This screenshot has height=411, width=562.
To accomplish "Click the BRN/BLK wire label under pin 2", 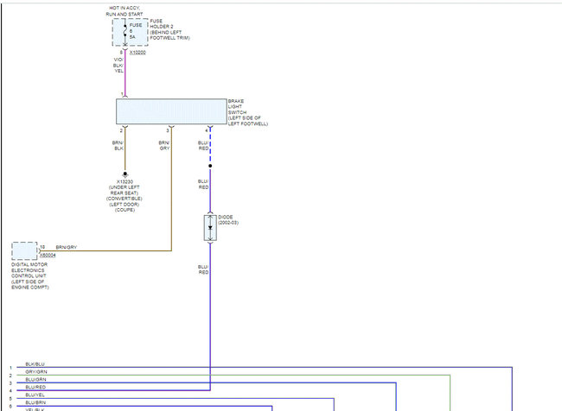I will pyautogui.click(x=118, y=145).
